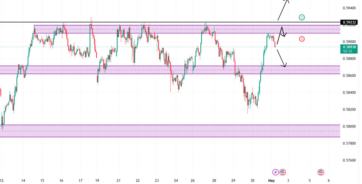Viewport: 362px width, 184px height.
Task: Select the lowest purple zone near 0.58000
Action: coord(170,131)
